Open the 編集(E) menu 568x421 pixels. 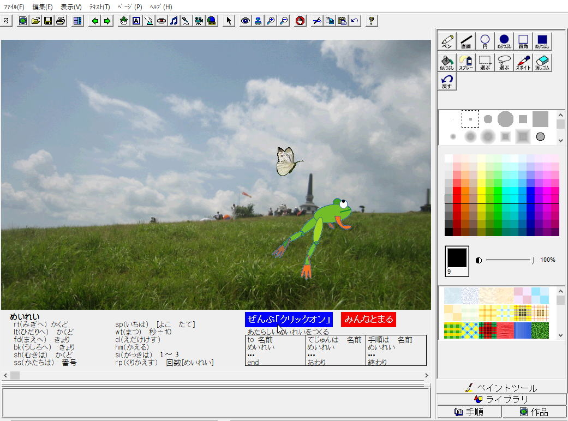pyautogui.click(x=43, y=7)
